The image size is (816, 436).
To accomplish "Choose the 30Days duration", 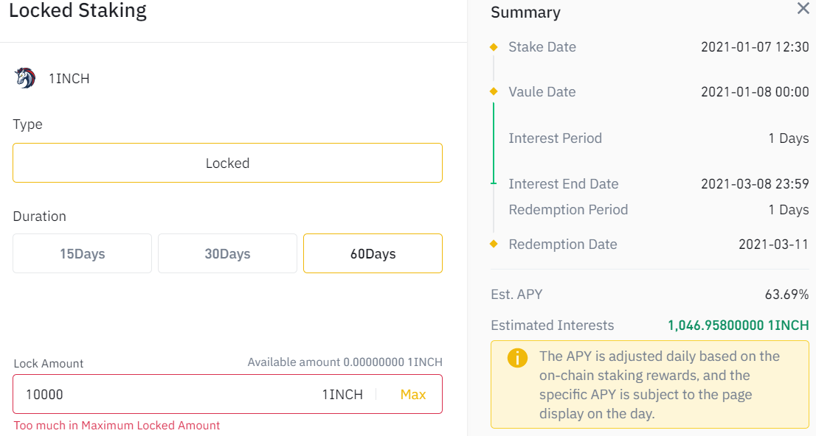I will pyautogui.click(x=227, y=254).
